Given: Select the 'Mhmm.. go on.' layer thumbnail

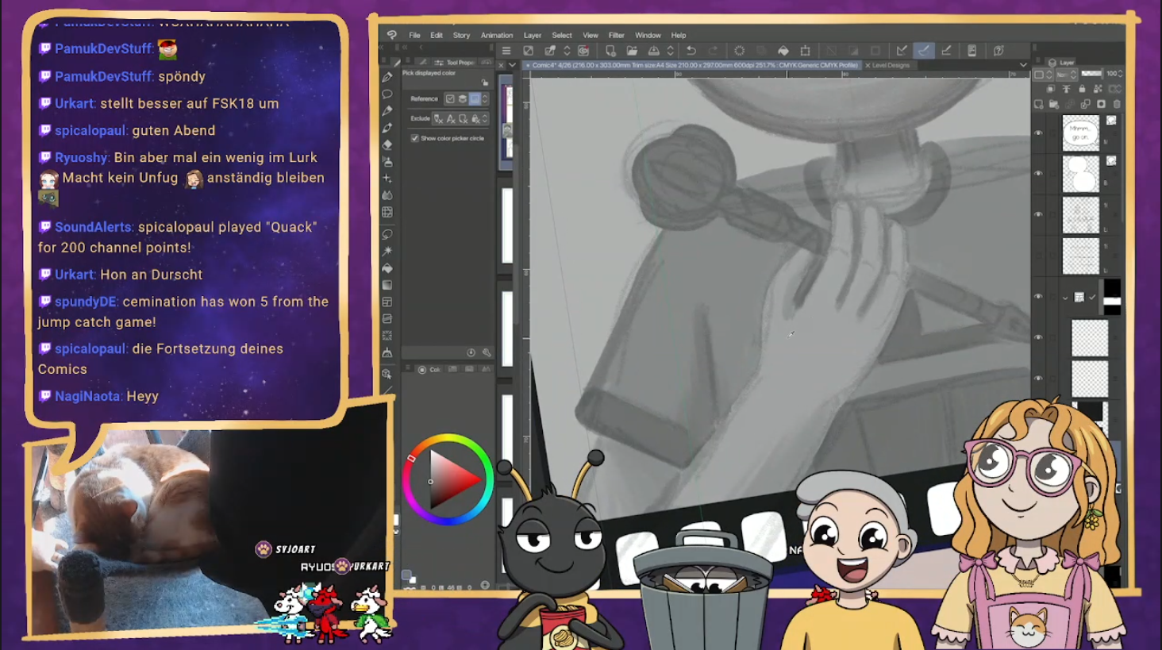Looking at the screenshot, I should 1081,133.
